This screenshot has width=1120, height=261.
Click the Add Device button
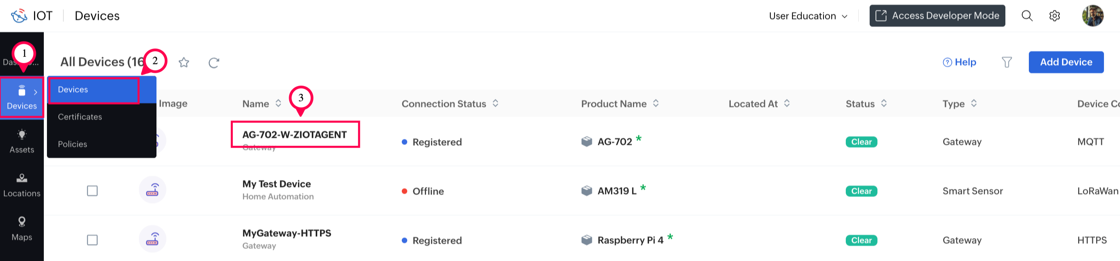(1066, 62)
